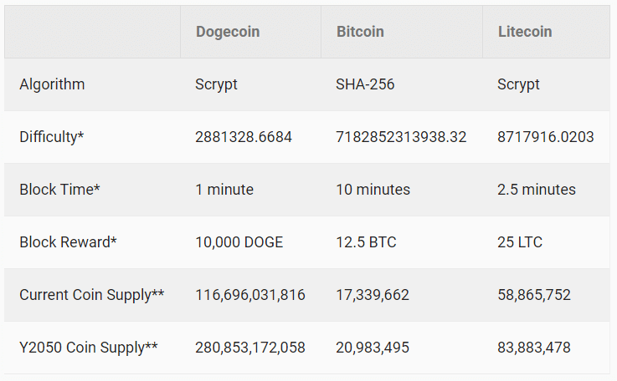This screenshot has width=617, height=381.
Task: Click the Dogecoin column header
Action: coord(228,32)
